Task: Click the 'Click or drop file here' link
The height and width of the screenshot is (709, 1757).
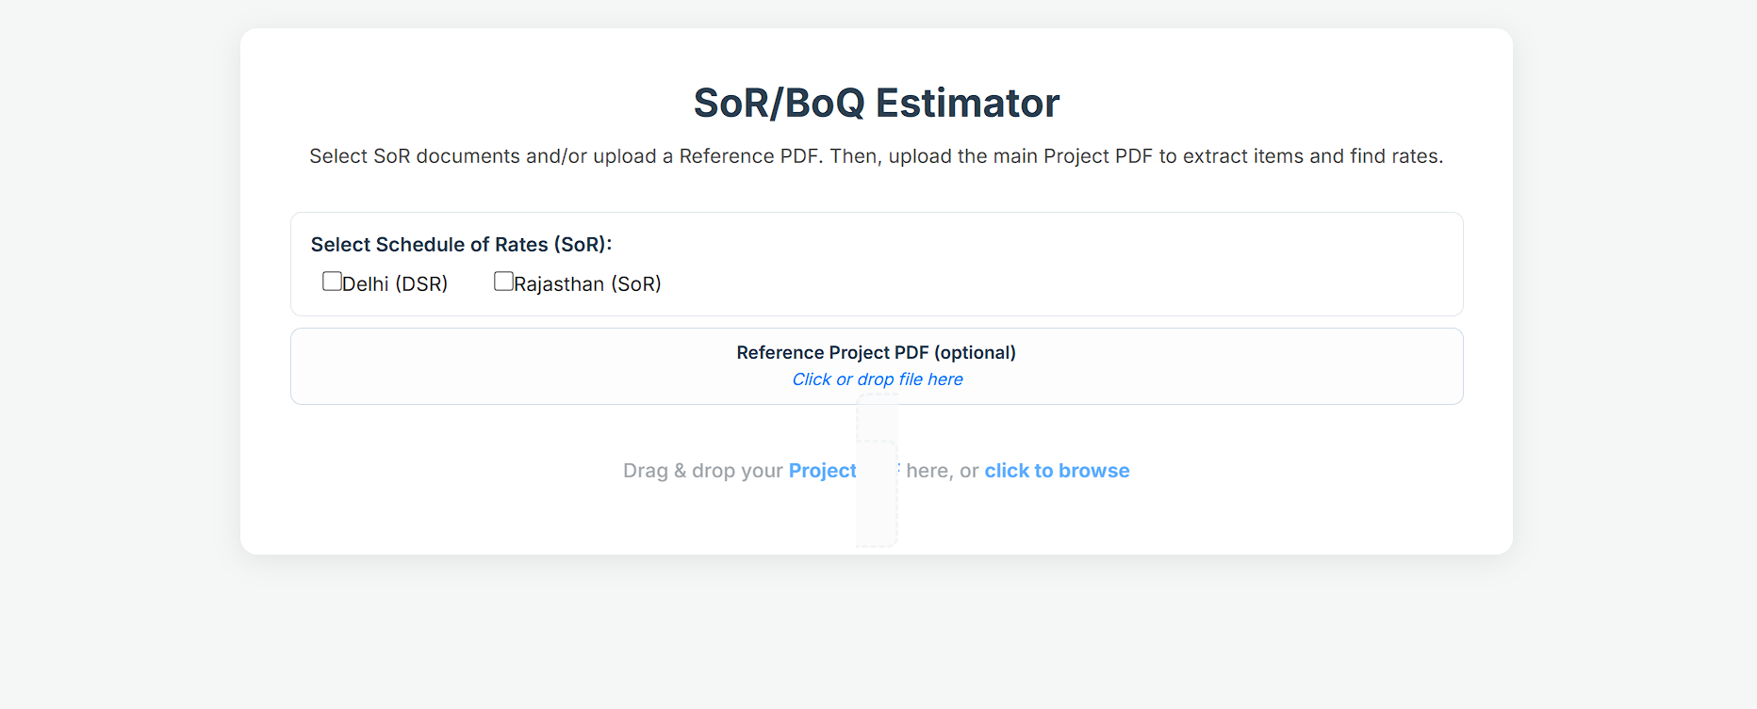Action: (x=877, y=379)
